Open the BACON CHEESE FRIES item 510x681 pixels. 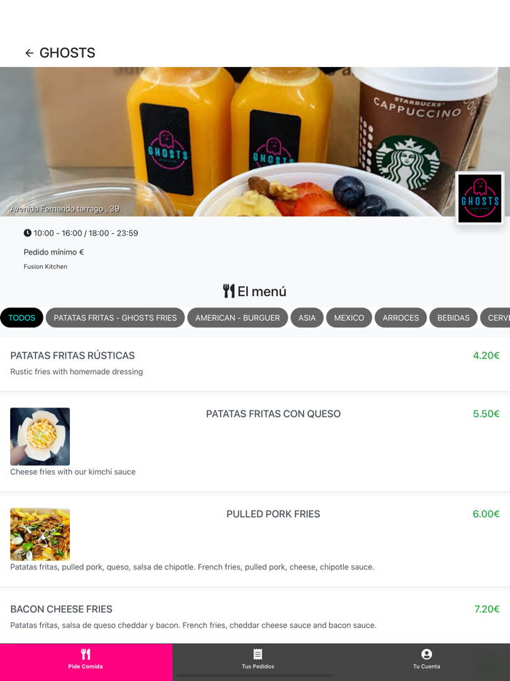[x=255, y=617]
